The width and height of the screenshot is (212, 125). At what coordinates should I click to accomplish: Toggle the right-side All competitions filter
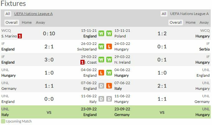coord(164,14)
